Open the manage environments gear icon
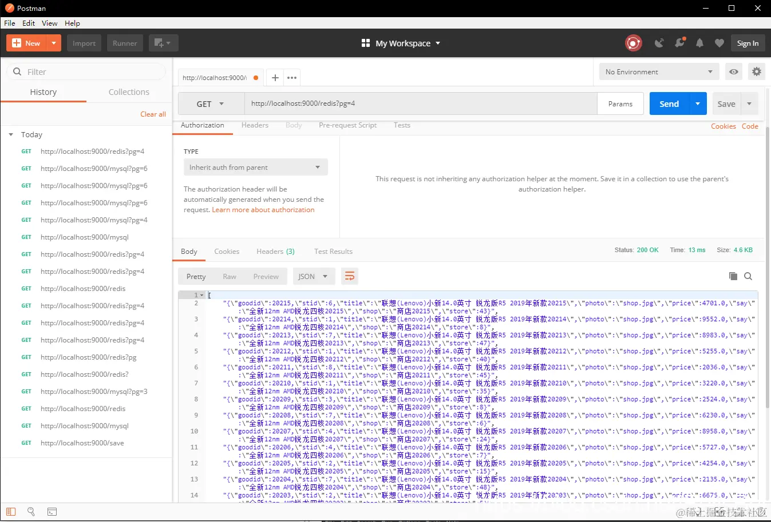The height and width of the screenshot is (522, 771). 757,72
